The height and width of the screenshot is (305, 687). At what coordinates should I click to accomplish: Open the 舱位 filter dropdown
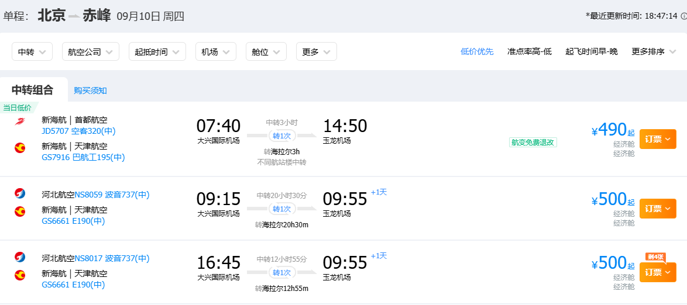(266, 51)
